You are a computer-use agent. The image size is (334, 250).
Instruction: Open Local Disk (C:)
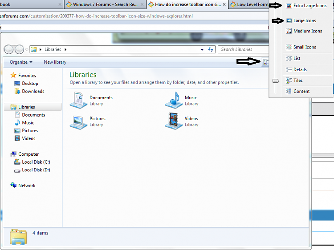[x=36, y=162]
